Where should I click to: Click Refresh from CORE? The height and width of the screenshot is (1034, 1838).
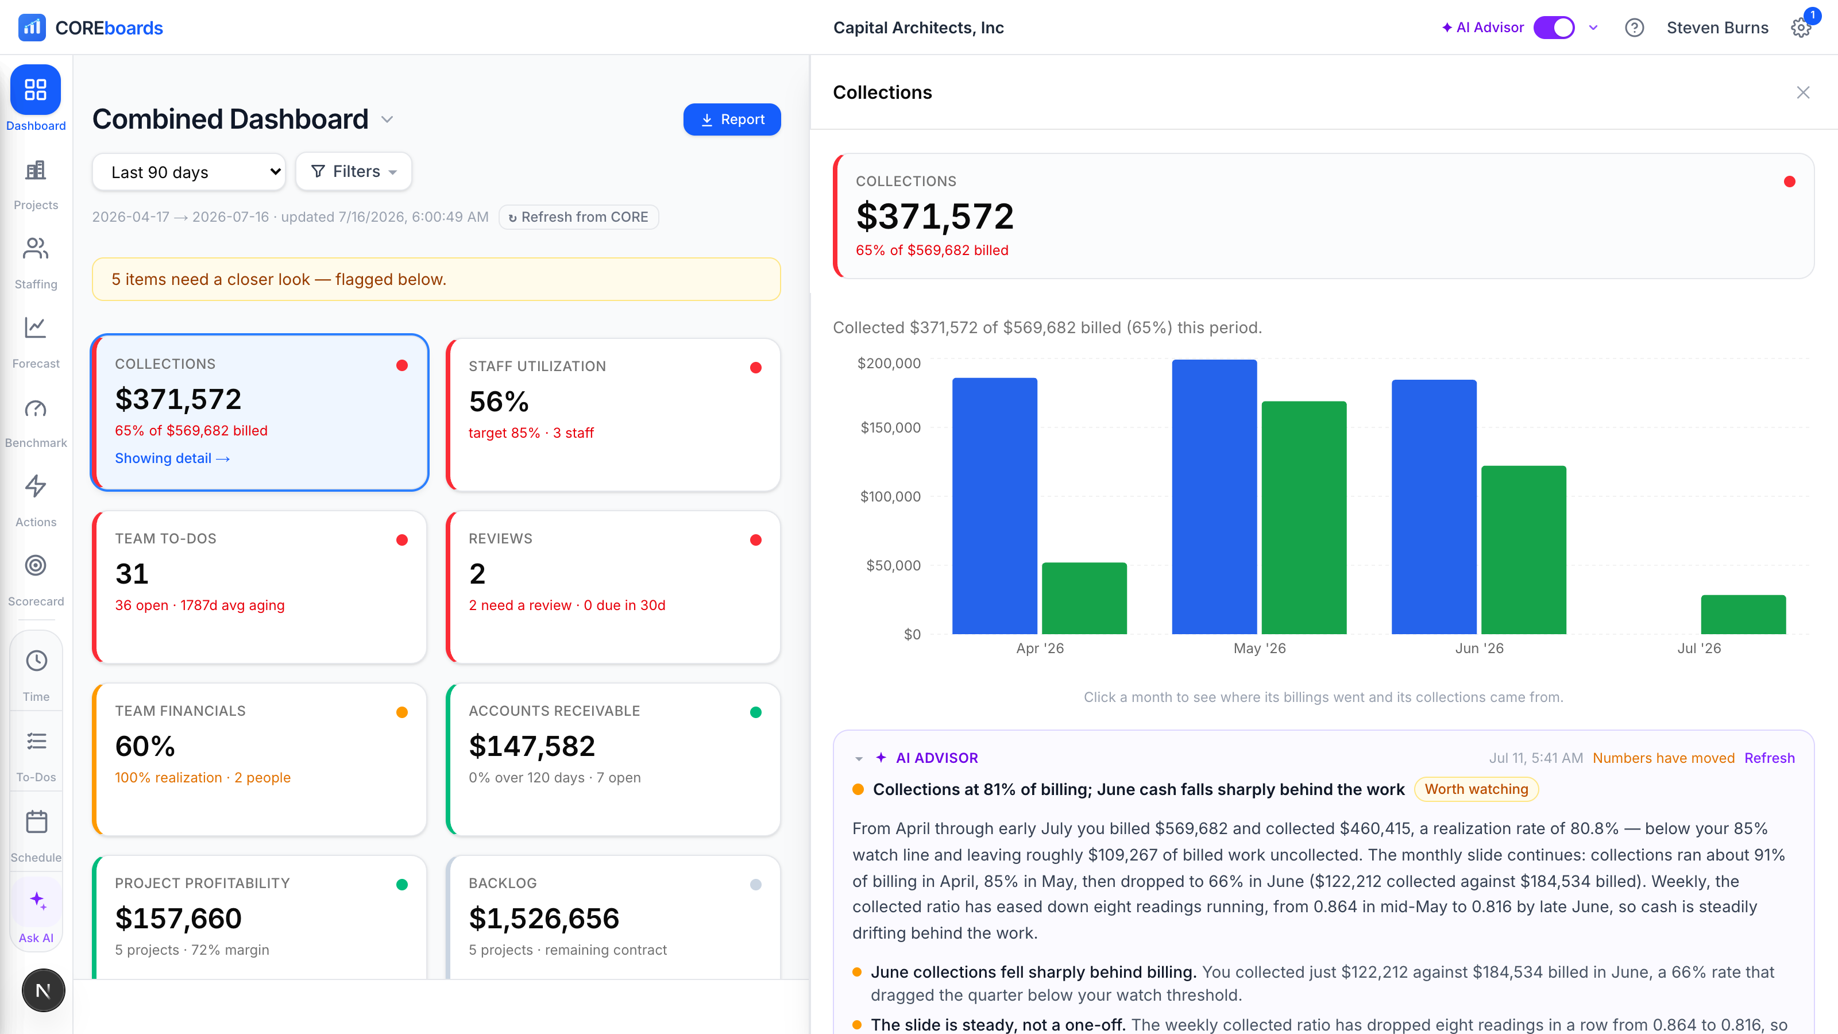coord(578,217)
